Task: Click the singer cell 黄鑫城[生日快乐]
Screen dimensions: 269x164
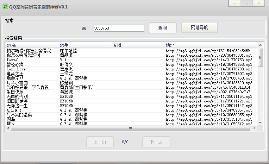Action: tap(77, 88)
